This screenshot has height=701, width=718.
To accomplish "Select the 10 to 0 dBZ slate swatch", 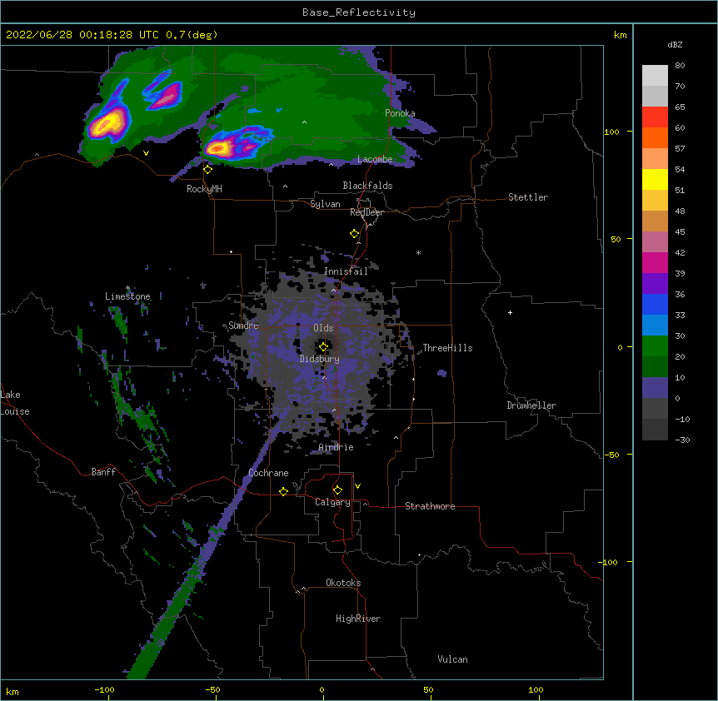I will (655, 388).
